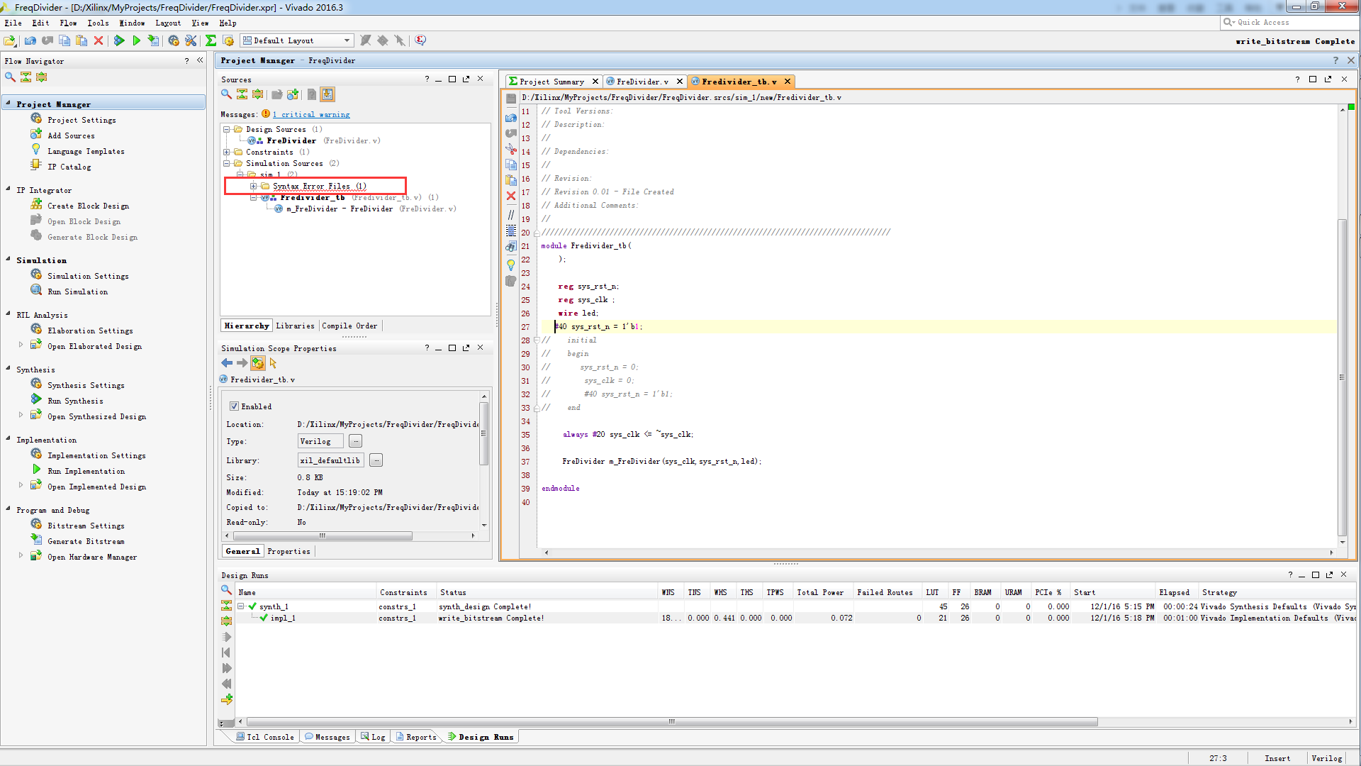This screenshot has height=766, width=1361.
Task: Click the 1 critical warning link
Action: (310, 114)
